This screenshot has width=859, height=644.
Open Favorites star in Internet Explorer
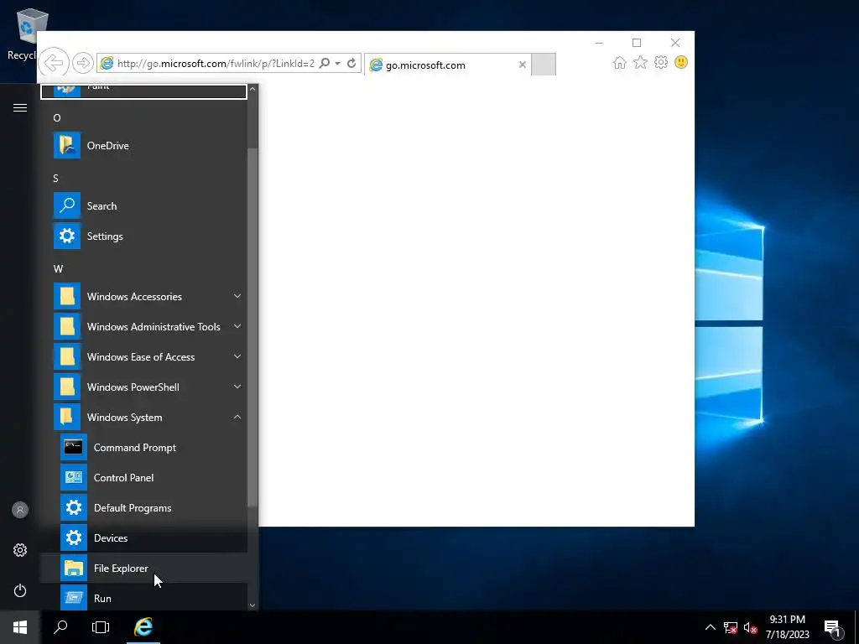pos(640,62)
